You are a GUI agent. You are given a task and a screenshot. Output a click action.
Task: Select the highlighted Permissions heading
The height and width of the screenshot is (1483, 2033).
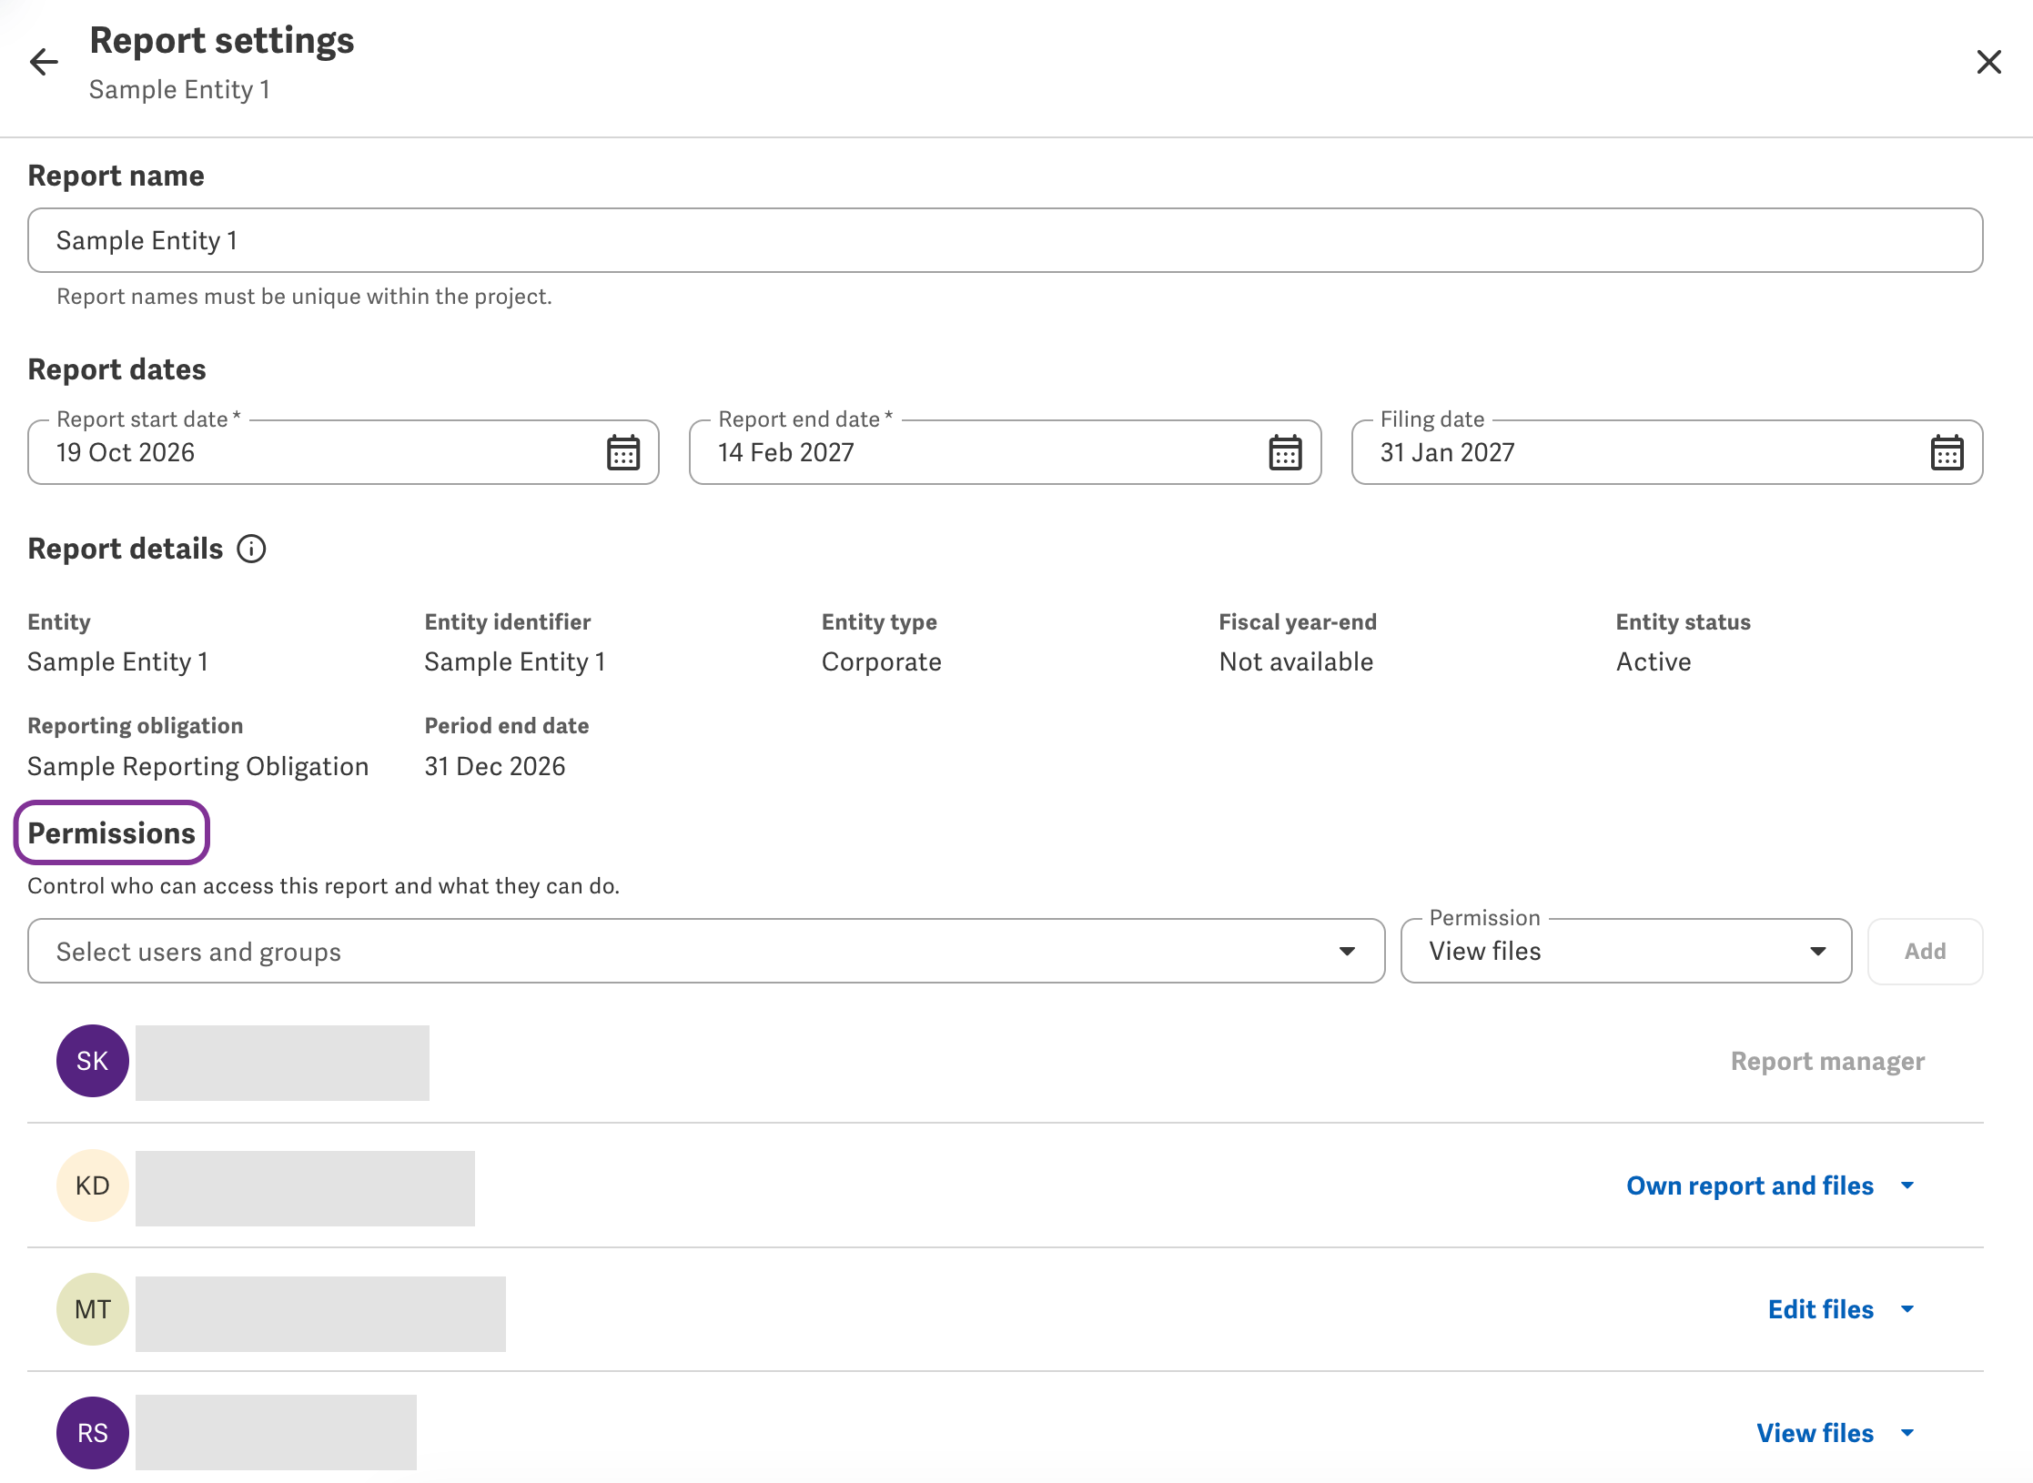pyautogui.click(x=112, y=832)
